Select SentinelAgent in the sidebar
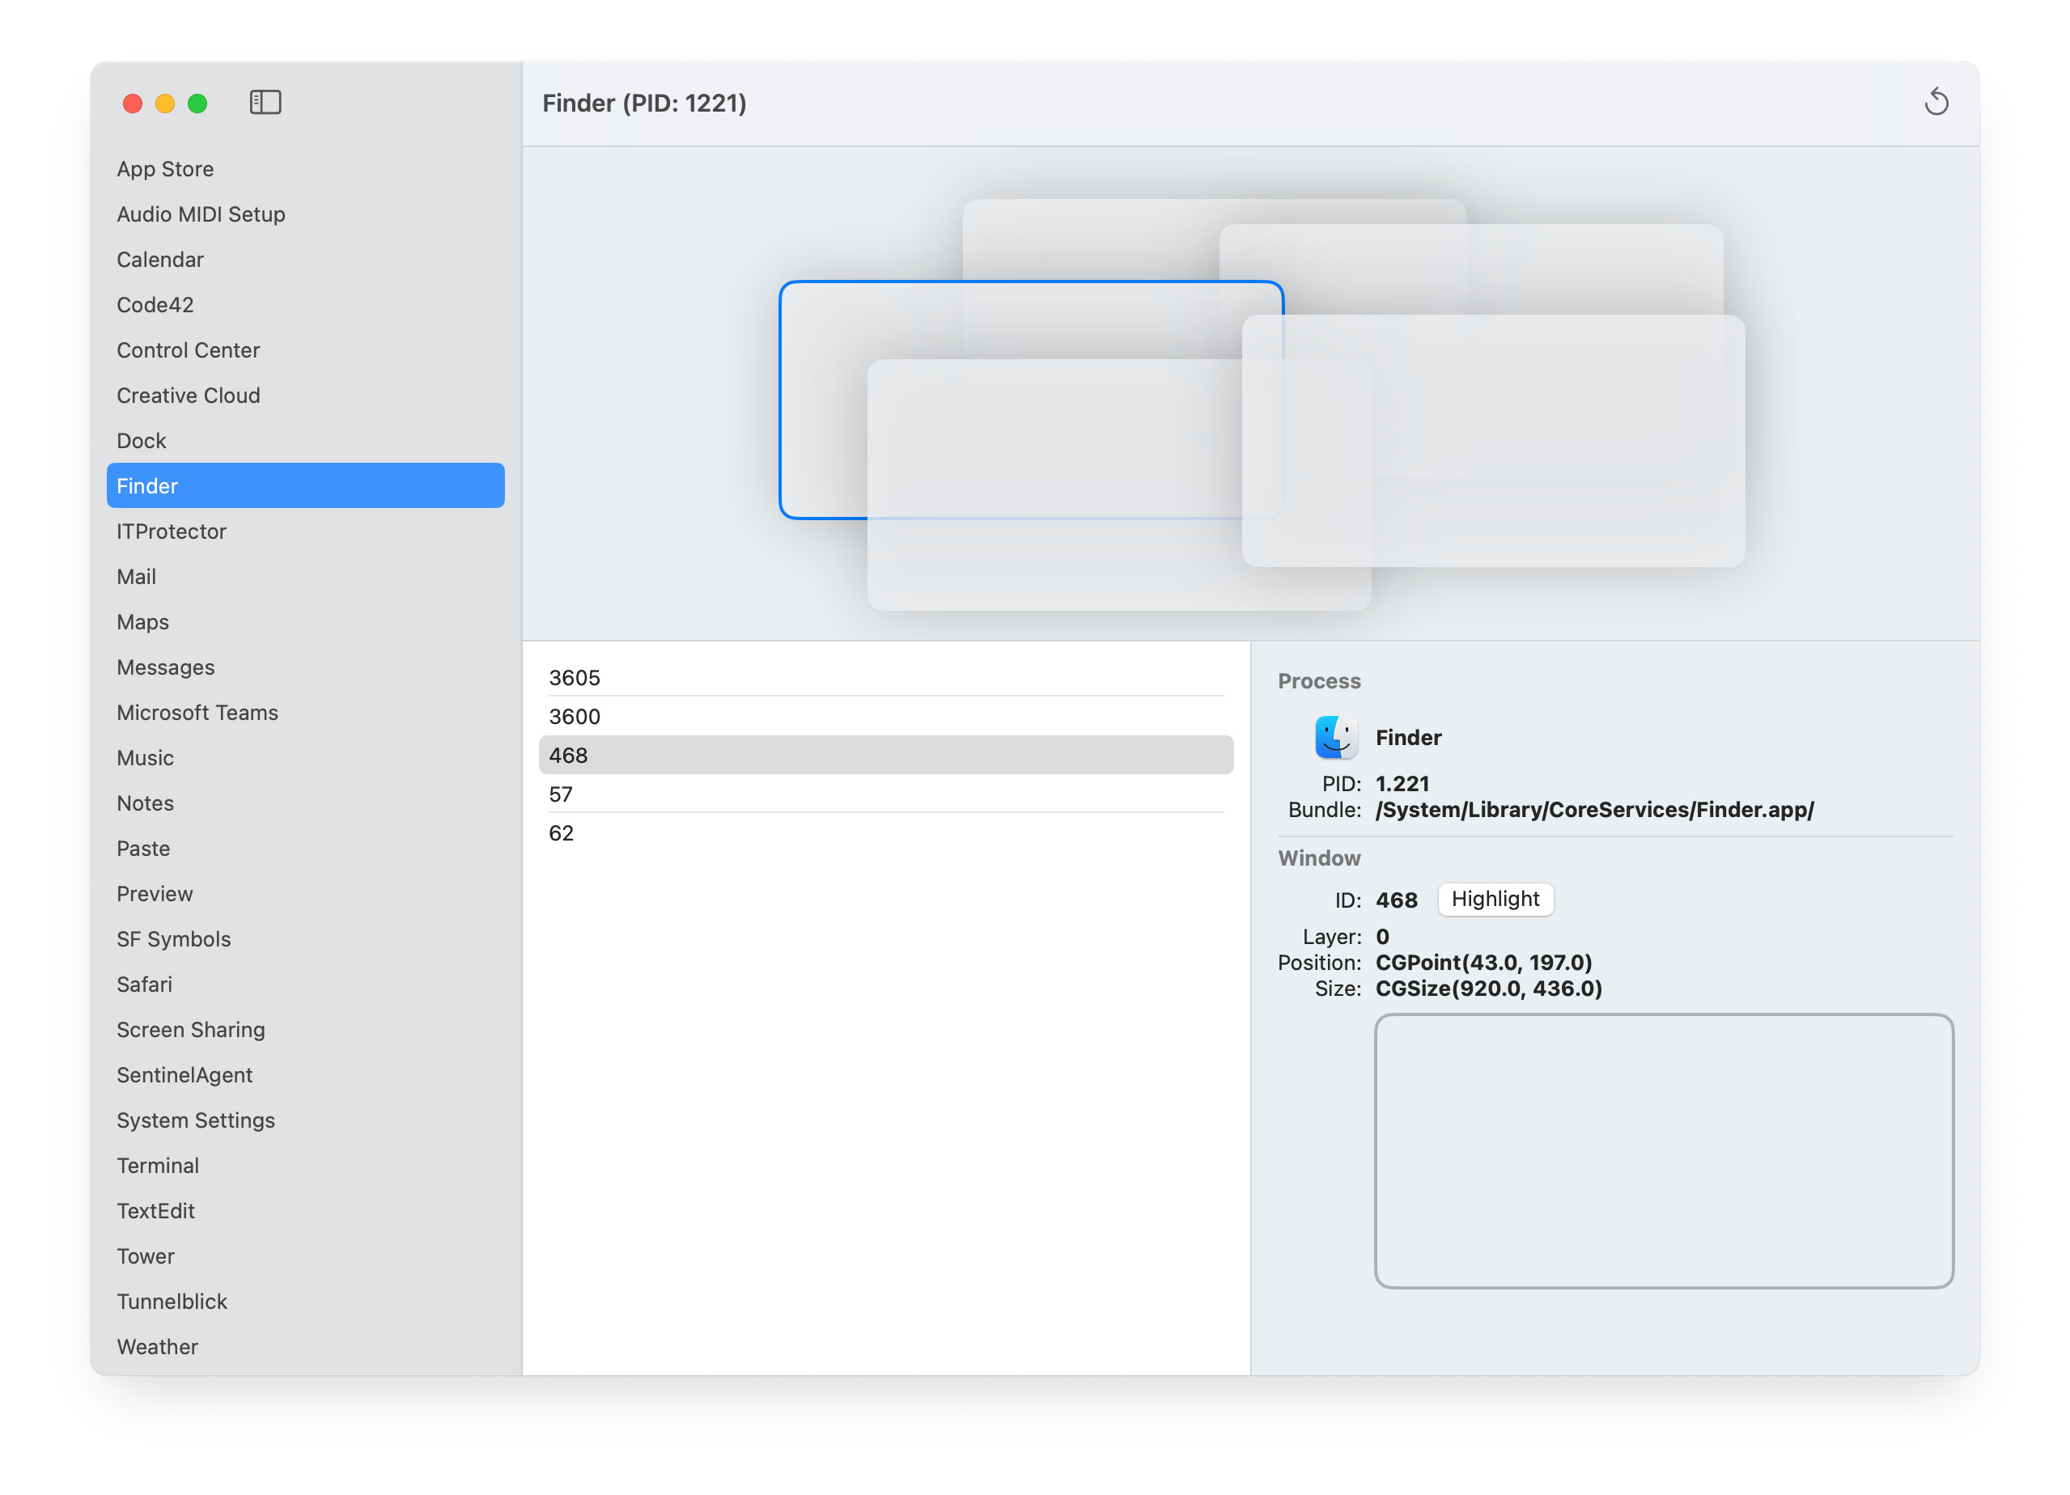Screen dimensions: 2070x1495 (306, 1075)
